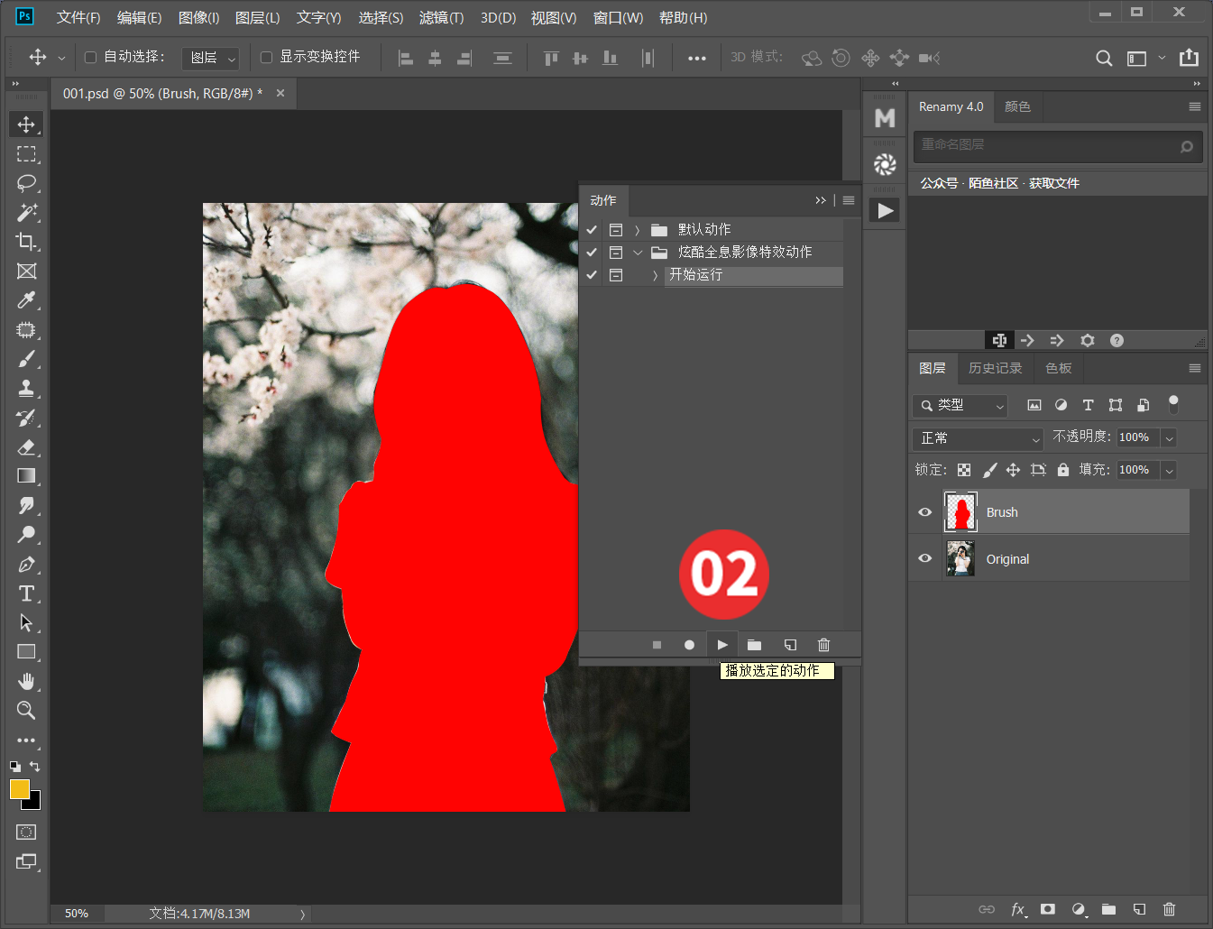Select the Crop tool
The width and height of the screenshot is (1213, 929).
(x=26, y=242)
